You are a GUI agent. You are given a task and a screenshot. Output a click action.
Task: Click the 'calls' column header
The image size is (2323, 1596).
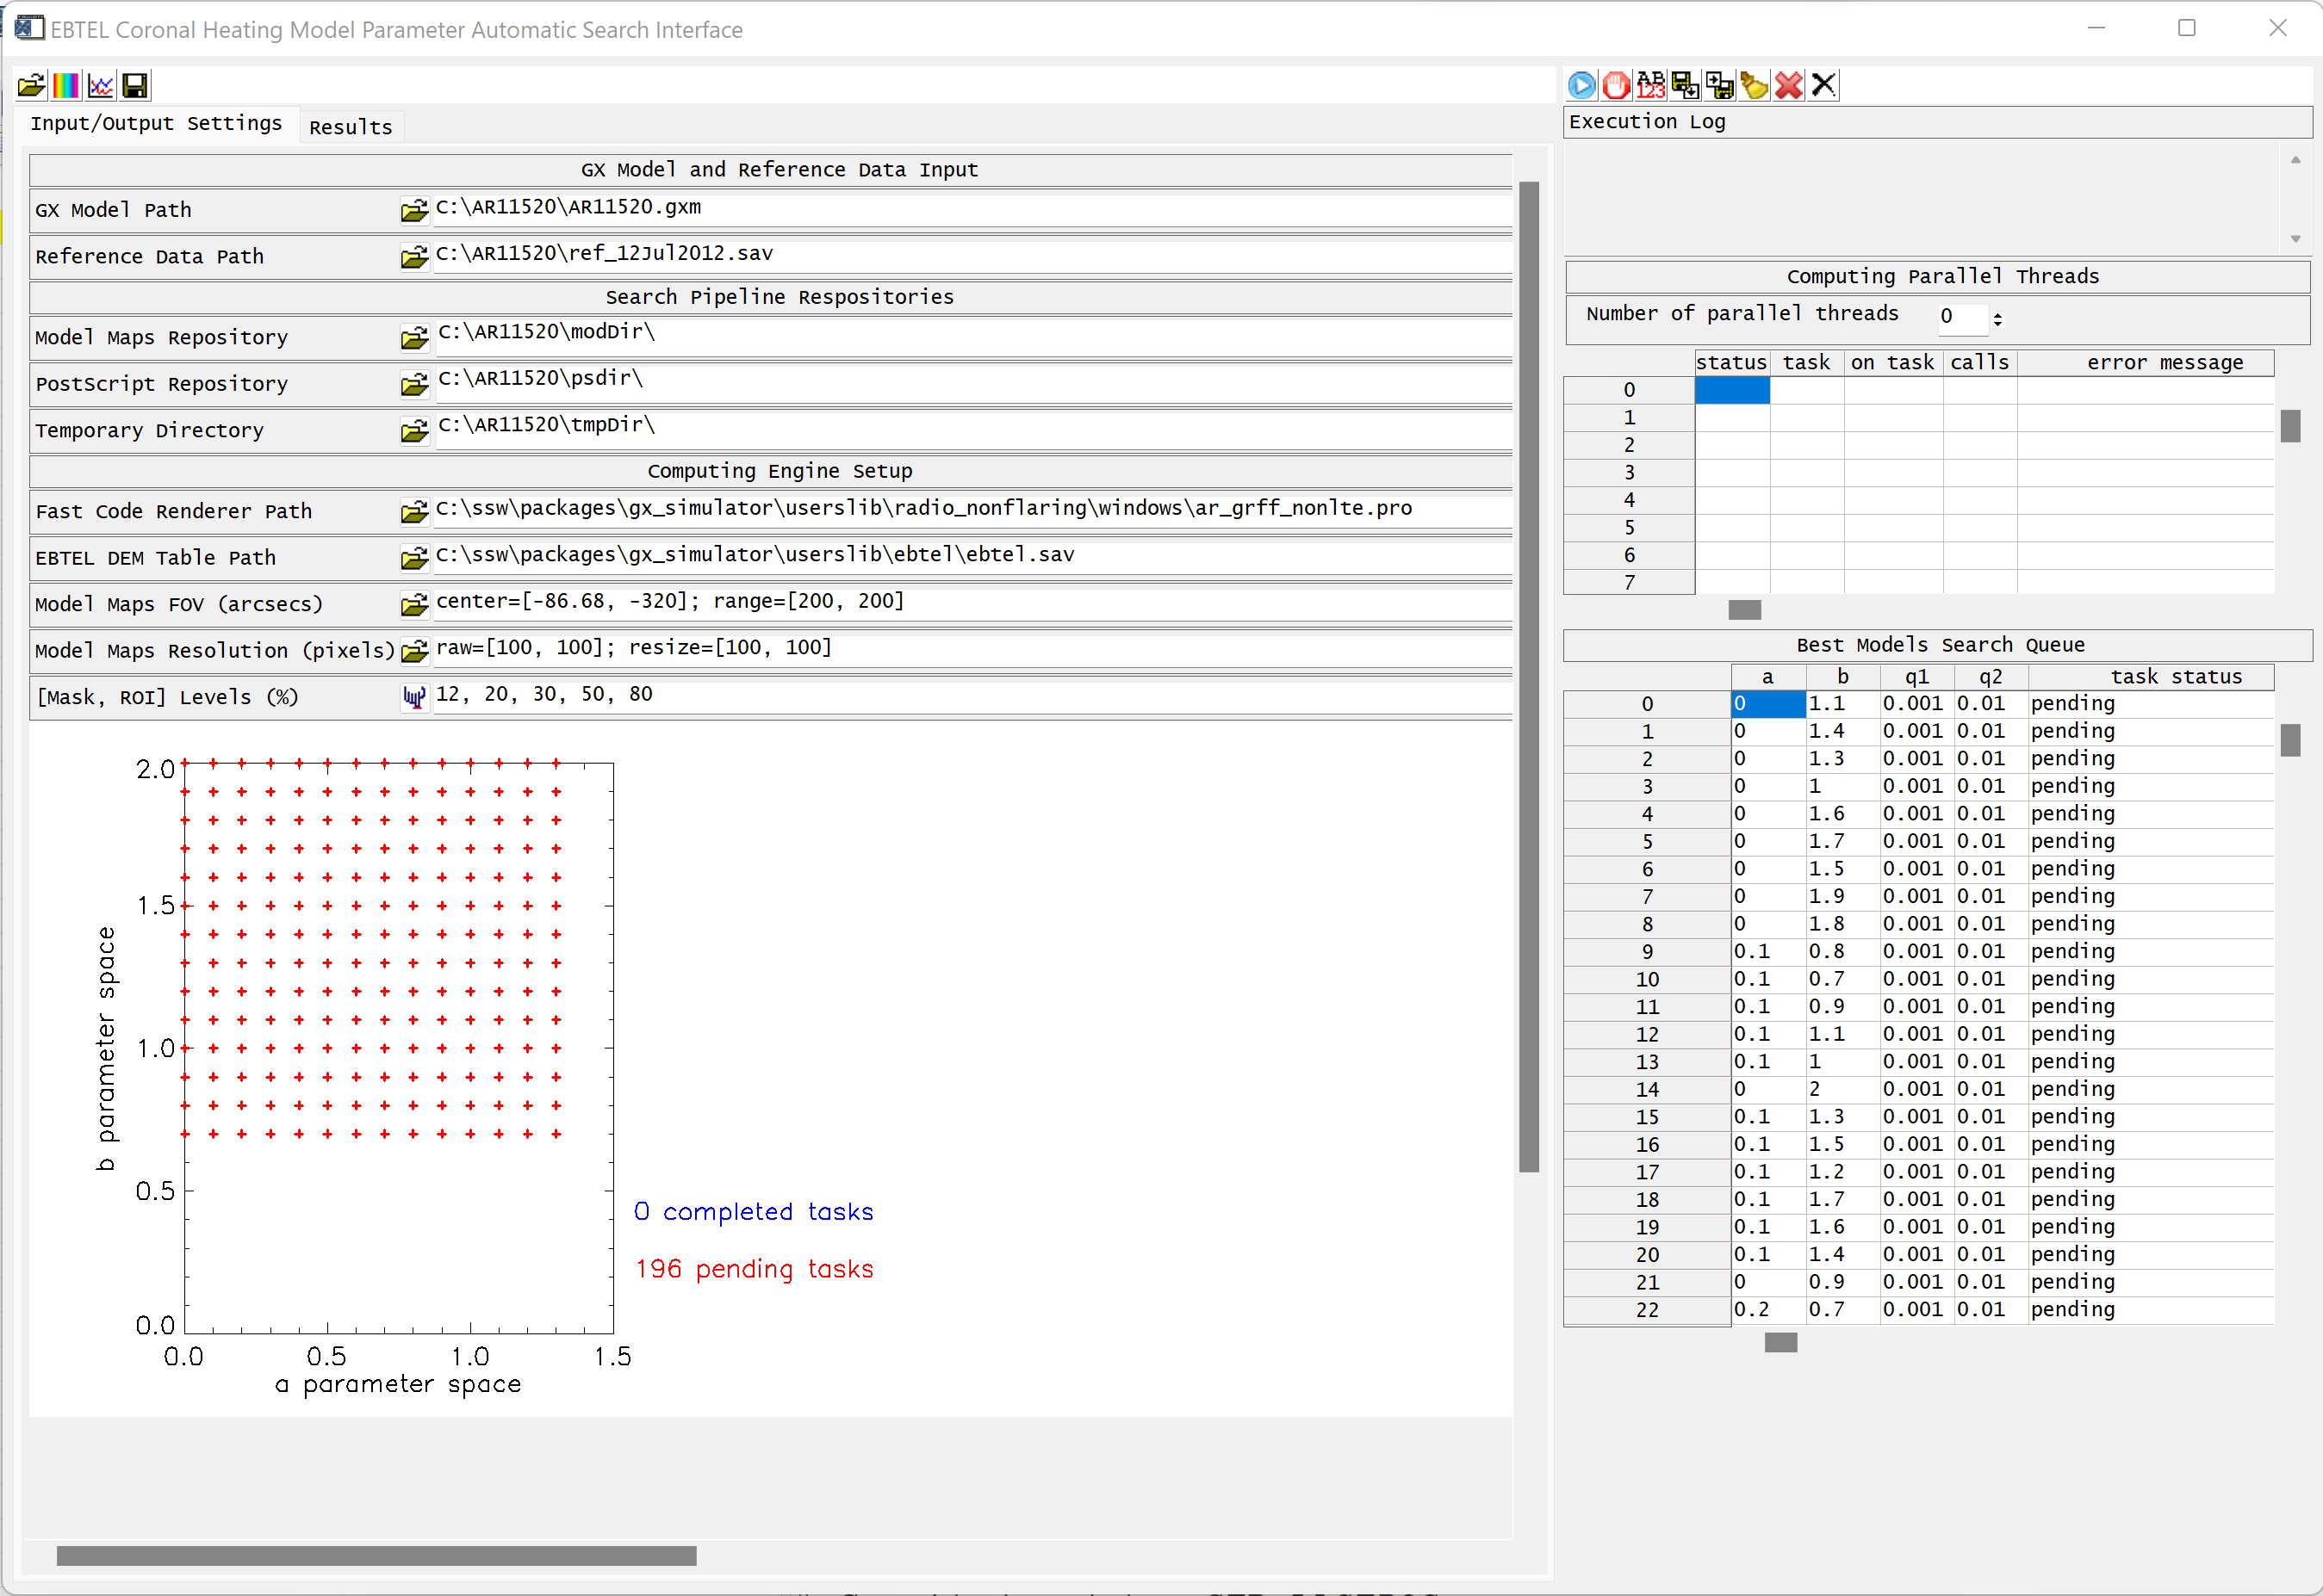coord(1978,363)
